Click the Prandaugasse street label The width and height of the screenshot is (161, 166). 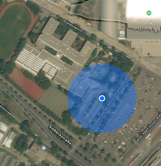click(x=73, y=26)
